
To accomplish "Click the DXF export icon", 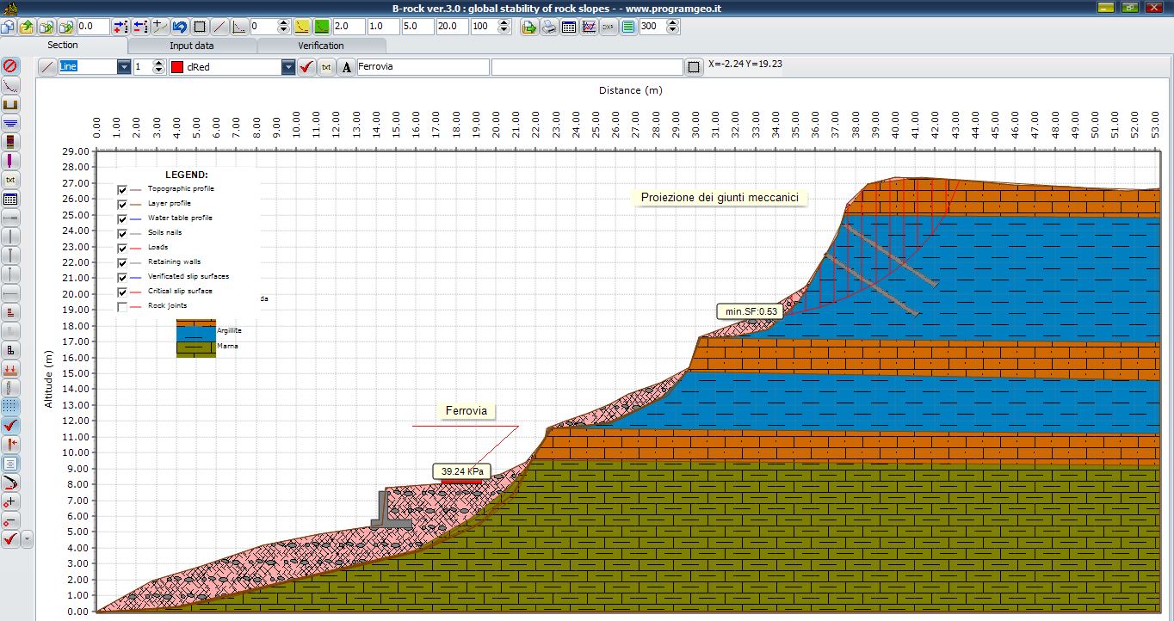I will (x=609, y=27).
